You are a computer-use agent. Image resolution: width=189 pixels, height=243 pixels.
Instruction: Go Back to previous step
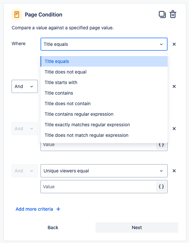tap(53, 228)
